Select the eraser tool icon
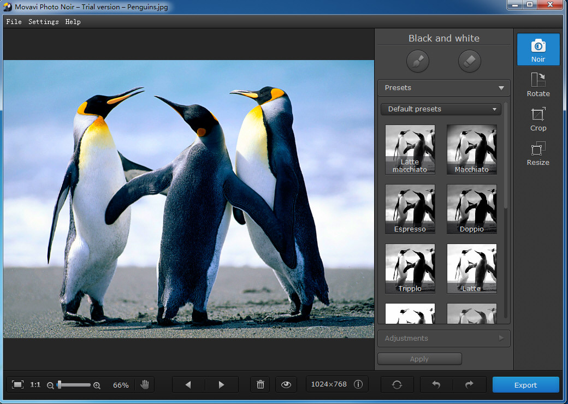568x404 pixels. point(470,62)
